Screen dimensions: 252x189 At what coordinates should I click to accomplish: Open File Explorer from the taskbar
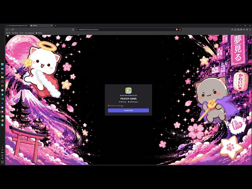tap(2, 77)
